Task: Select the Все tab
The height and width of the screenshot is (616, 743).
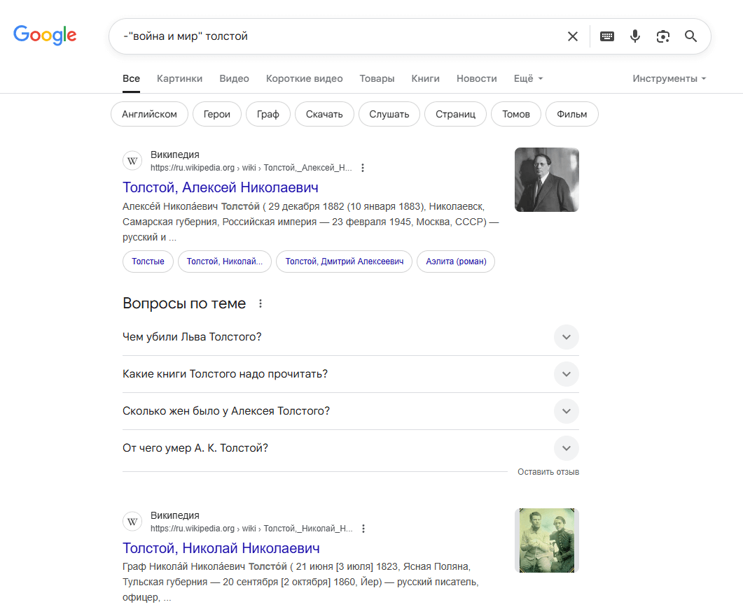Action: 131,78
